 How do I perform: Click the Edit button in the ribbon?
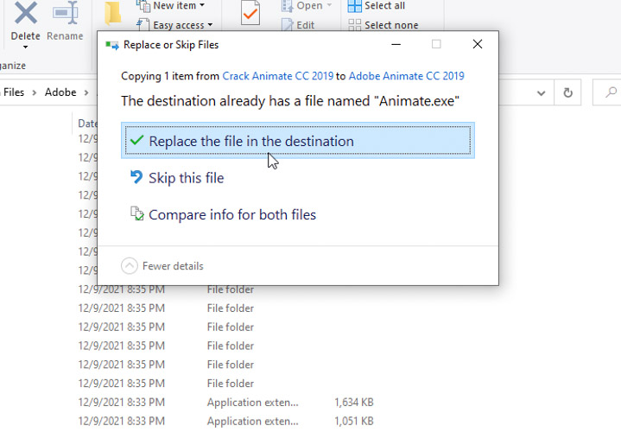(x=298, y=25)
